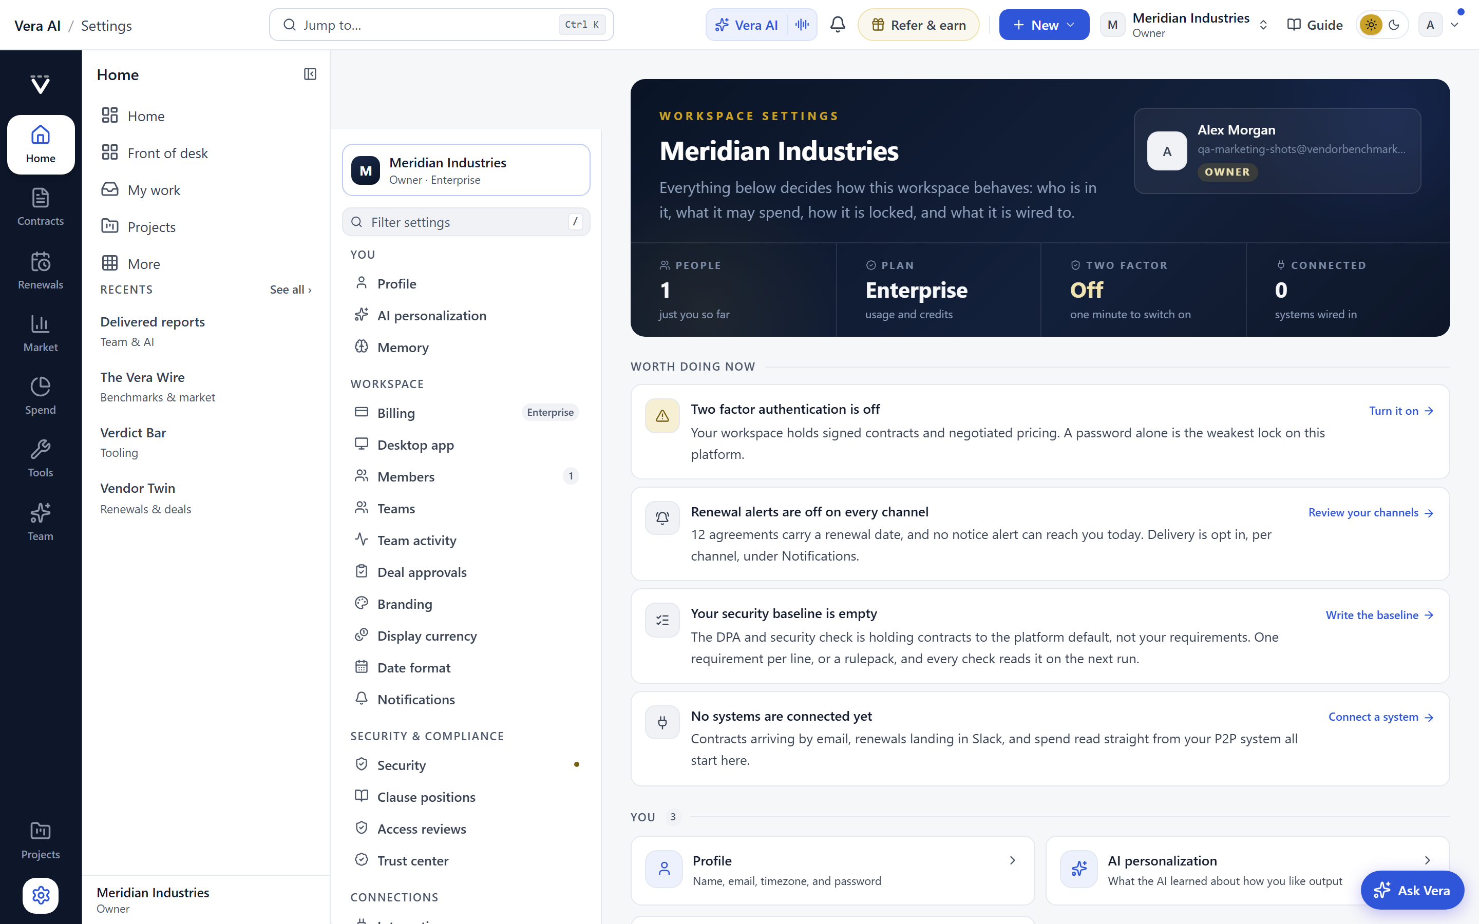Open Trust center settings

click(466, 860)
